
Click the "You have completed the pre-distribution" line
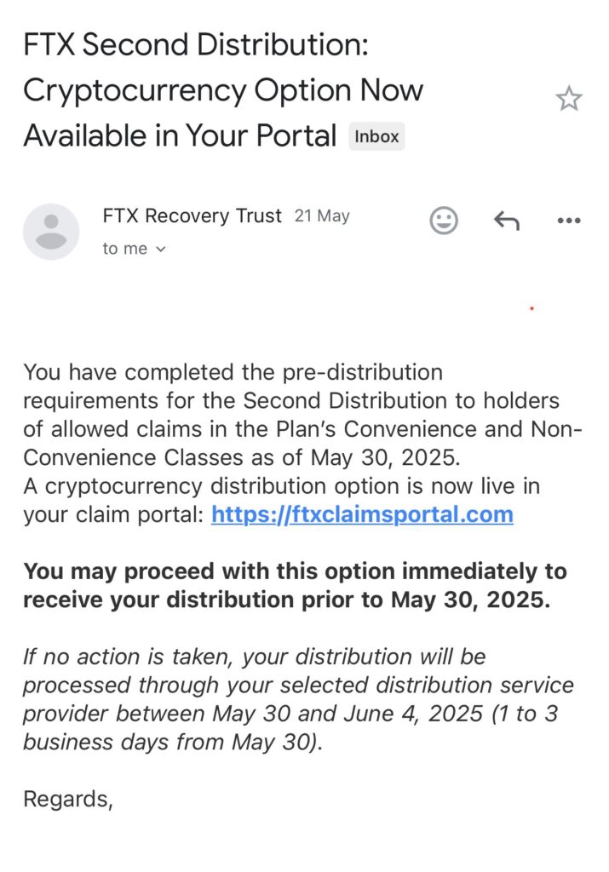[x=233, y=372]
